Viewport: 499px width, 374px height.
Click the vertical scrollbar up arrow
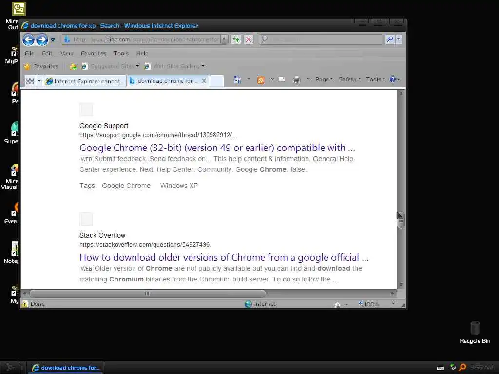pos(401,93)
